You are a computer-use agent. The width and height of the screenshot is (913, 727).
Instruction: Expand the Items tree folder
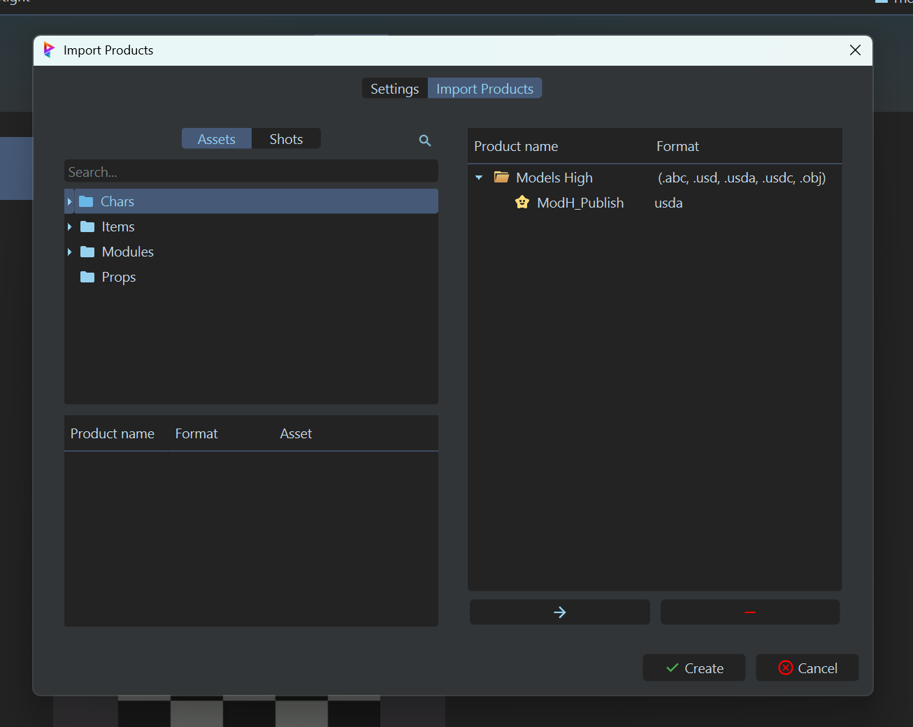(x=69, y=226)
